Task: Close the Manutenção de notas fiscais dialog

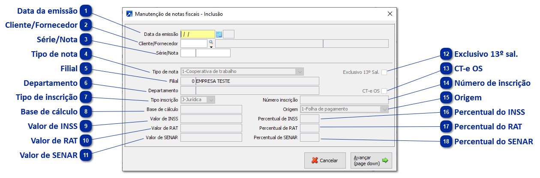Action: point(390,14)
